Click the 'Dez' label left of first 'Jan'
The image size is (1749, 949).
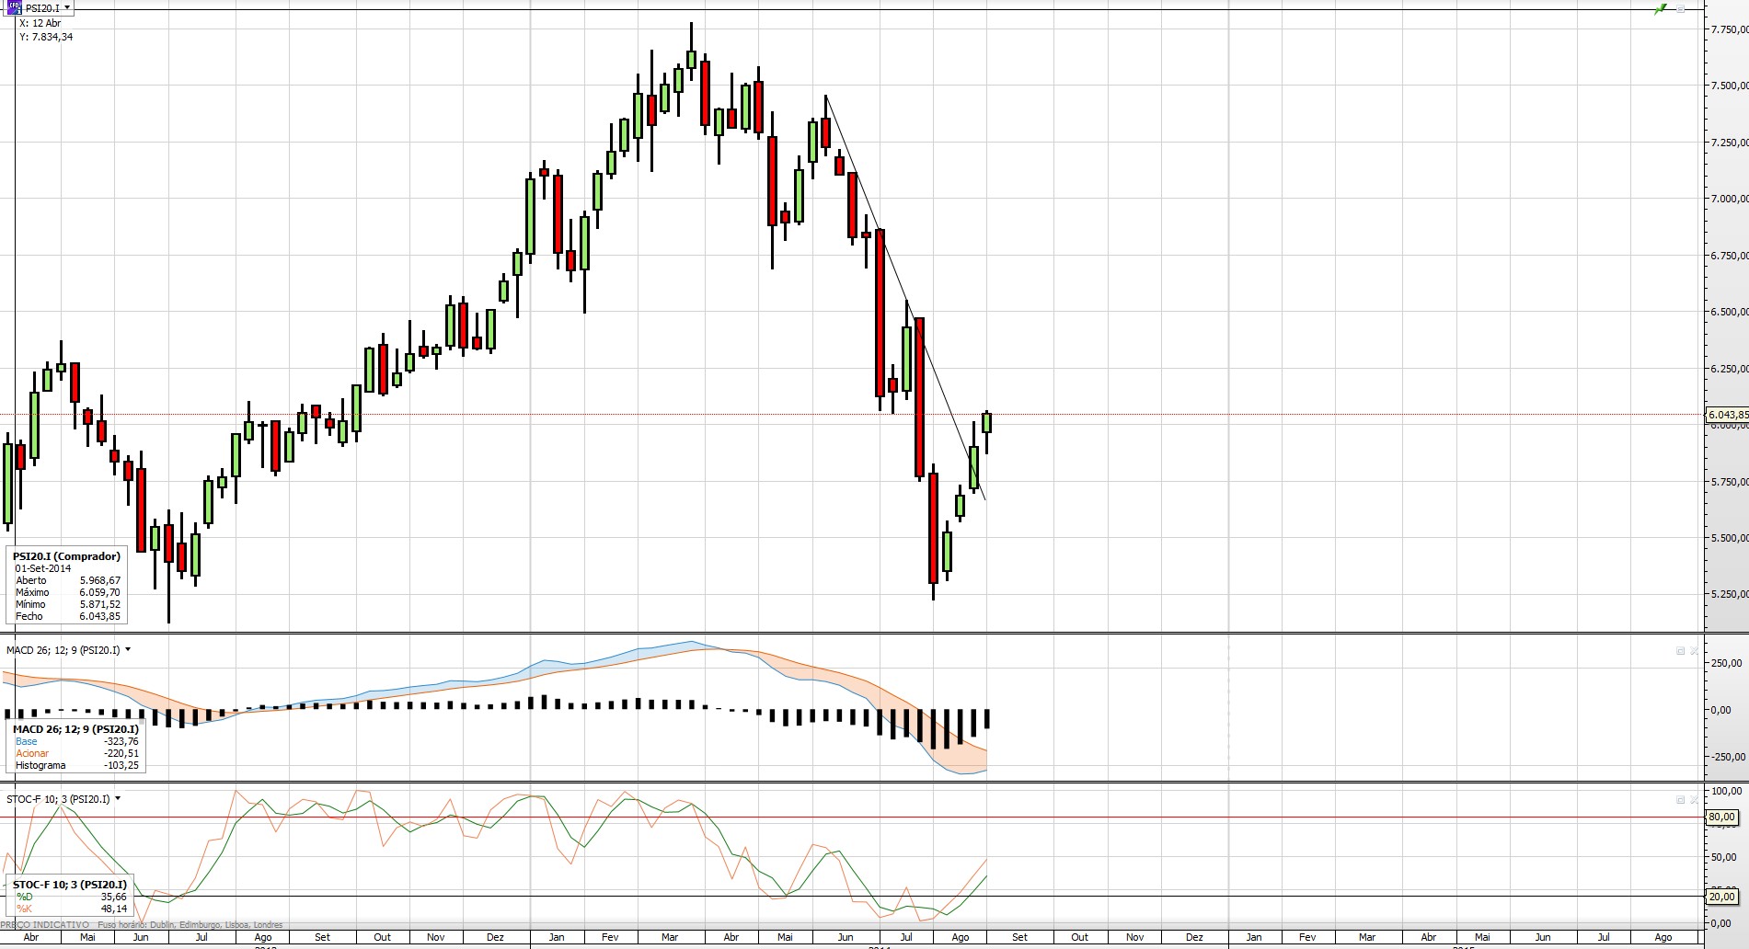click(495, 937)
